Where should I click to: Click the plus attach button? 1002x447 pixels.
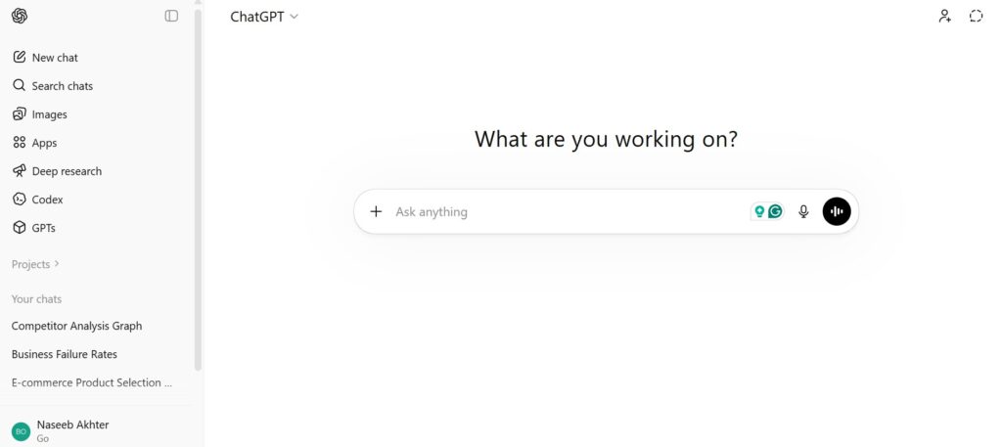coord(376,211)
